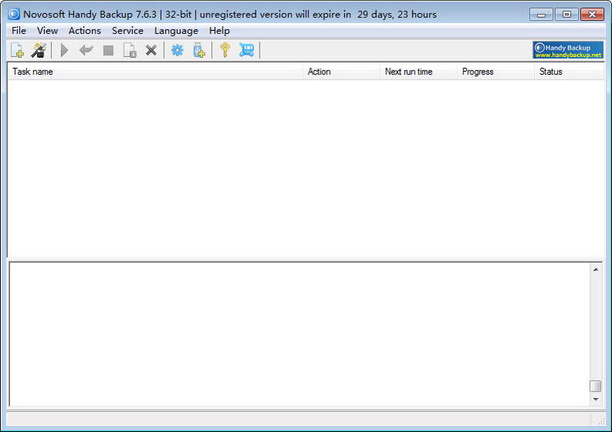Sort by Status column header
Viewport: 612px width, 432px height.
[569, 72]
